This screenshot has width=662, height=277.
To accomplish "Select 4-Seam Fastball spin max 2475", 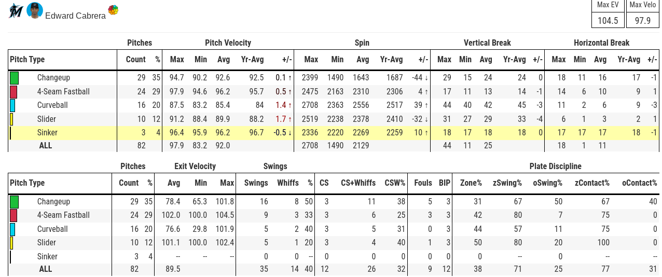I will click(x=310, y=92).
